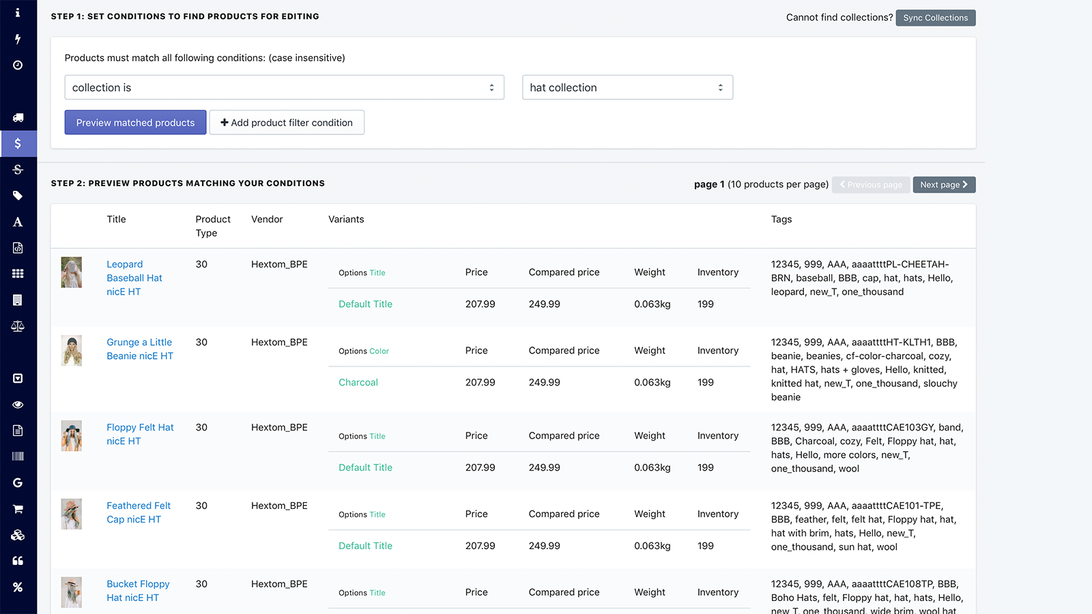
Task: Click the barcode editing icon
Action: pos(18,456)
